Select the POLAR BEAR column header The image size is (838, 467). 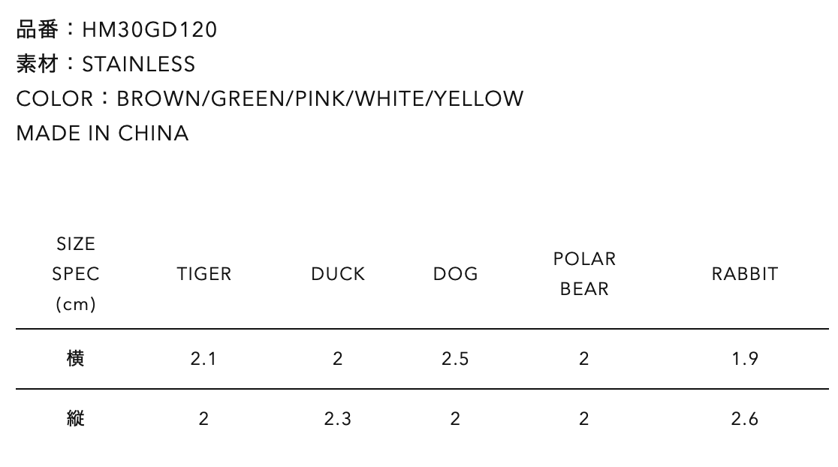(x=584, y=274)
